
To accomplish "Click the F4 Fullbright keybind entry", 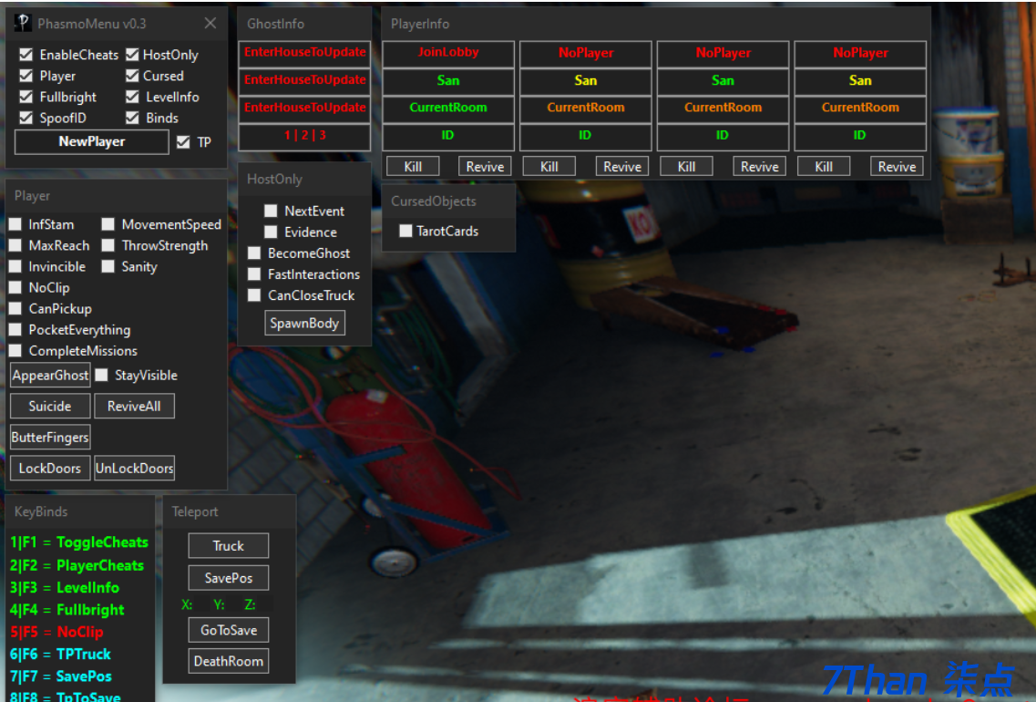I will 67,609.
